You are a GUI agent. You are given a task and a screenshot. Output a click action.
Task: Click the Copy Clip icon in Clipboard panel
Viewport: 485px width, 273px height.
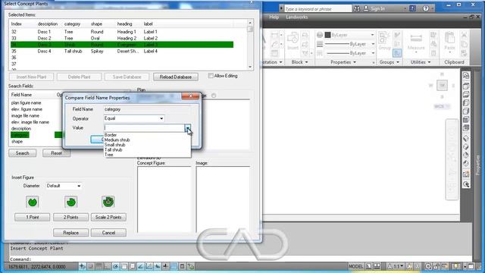[x=464, y=44]
